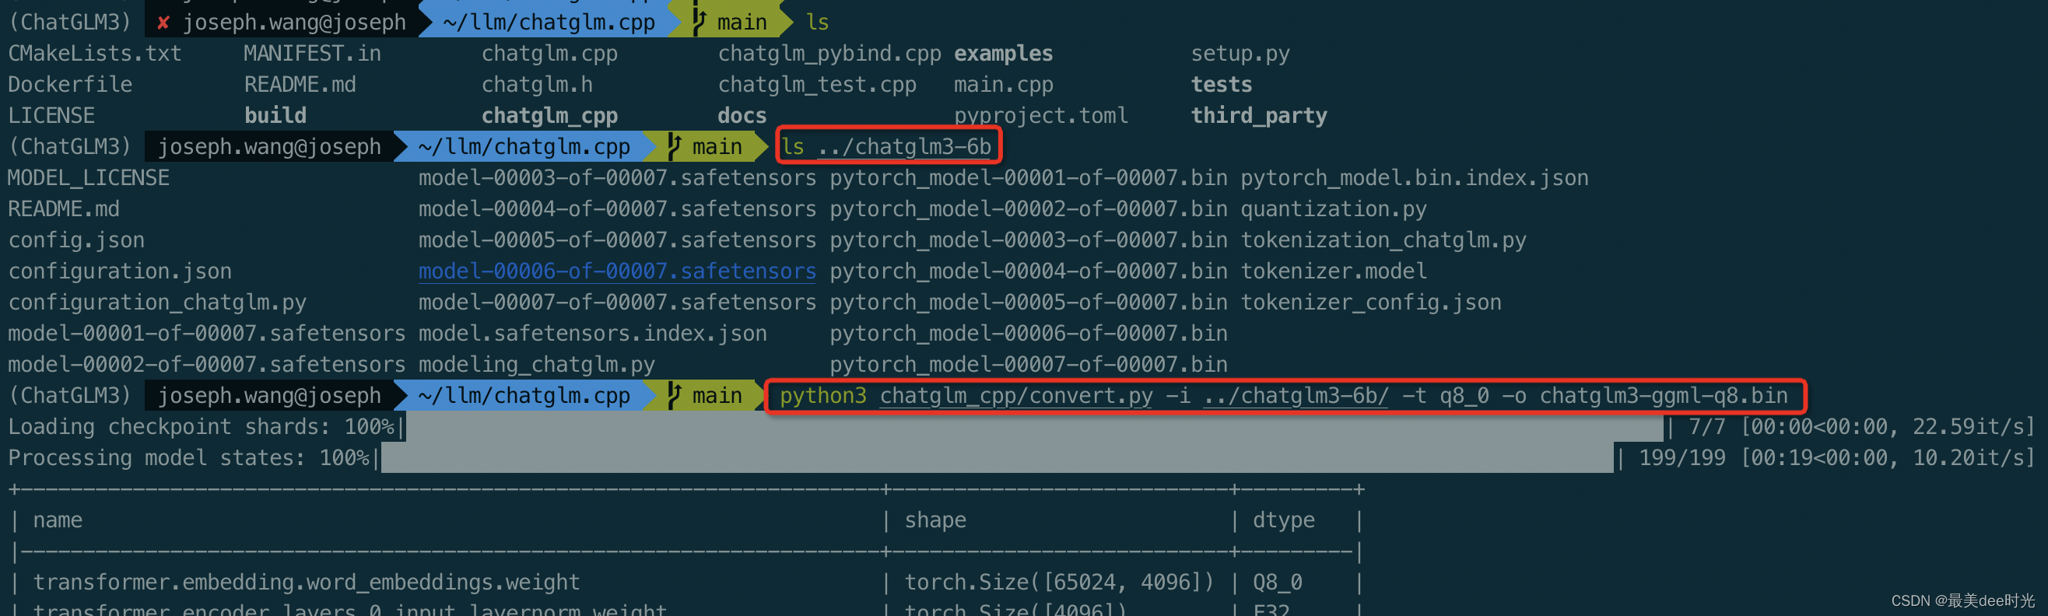
Task: Click the 'shape' table column header
Action: [935, 520]
